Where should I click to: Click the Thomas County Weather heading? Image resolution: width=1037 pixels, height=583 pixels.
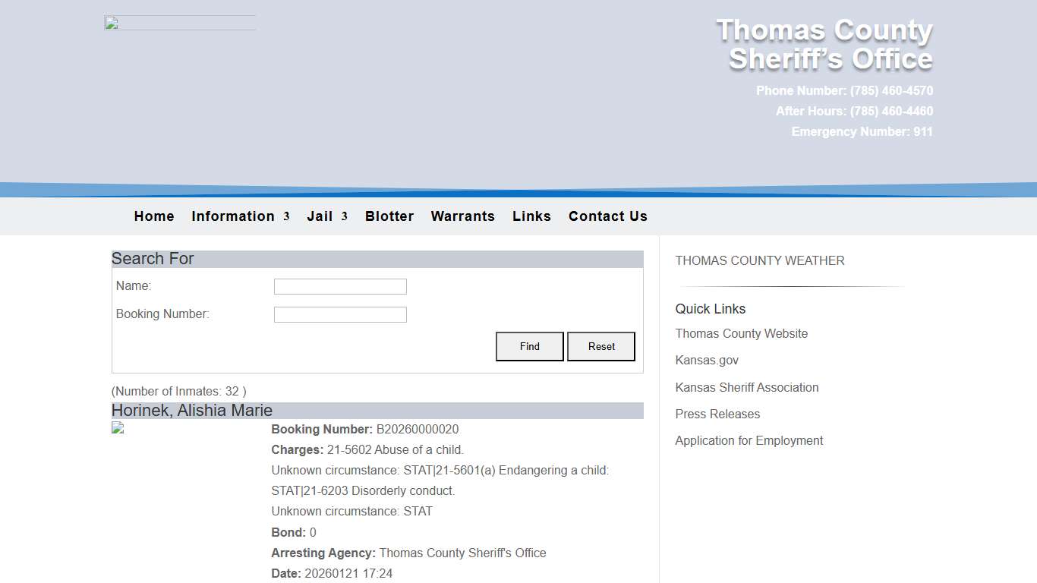tap(759, 260)
